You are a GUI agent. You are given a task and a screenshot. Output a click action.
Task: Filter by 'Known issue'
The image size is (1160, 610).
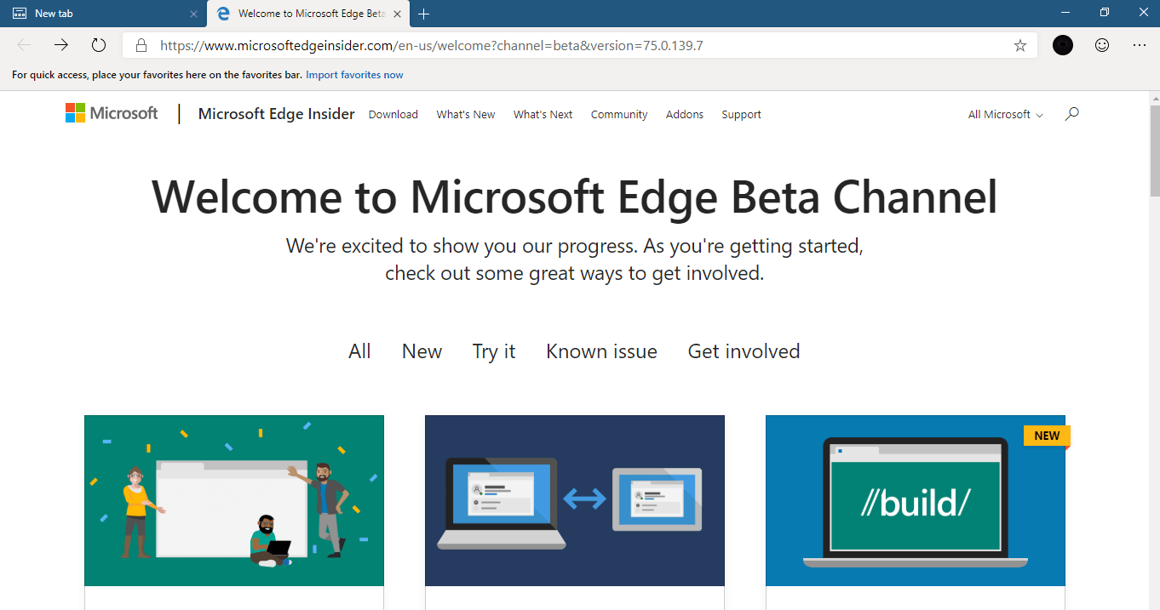[x=602, y=351]
